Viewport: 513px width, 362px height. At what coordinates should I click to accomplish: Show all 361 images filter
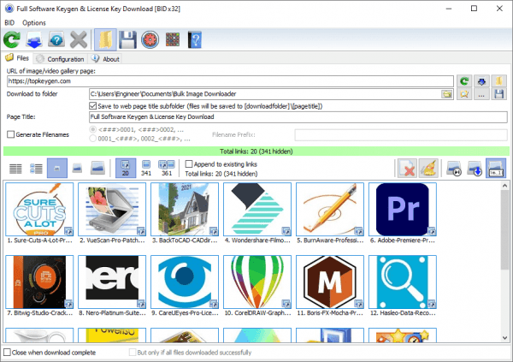pos(167,169)
